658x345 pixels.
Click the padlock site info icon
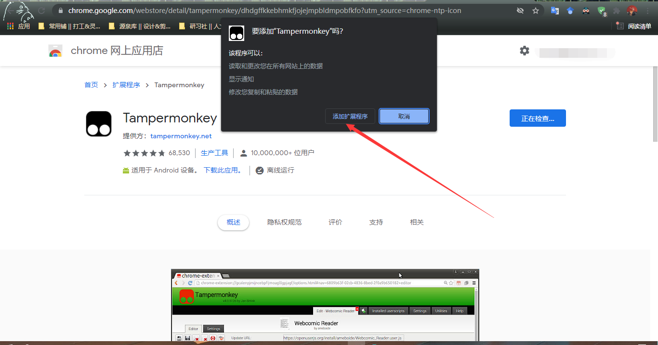(60, 10)
